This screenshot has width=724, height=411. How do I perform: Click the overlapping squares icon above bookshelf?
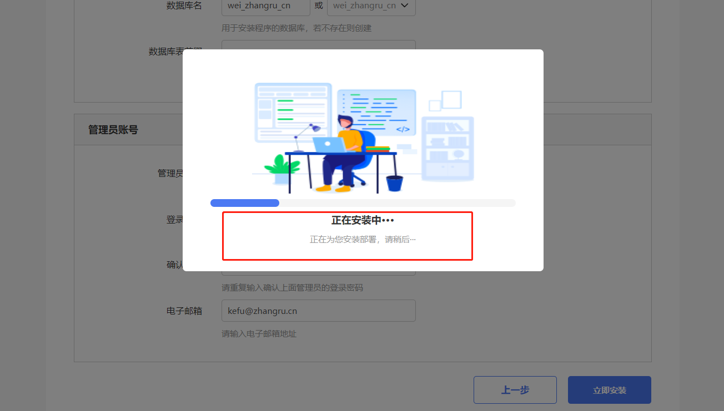[x=445, y=101]
